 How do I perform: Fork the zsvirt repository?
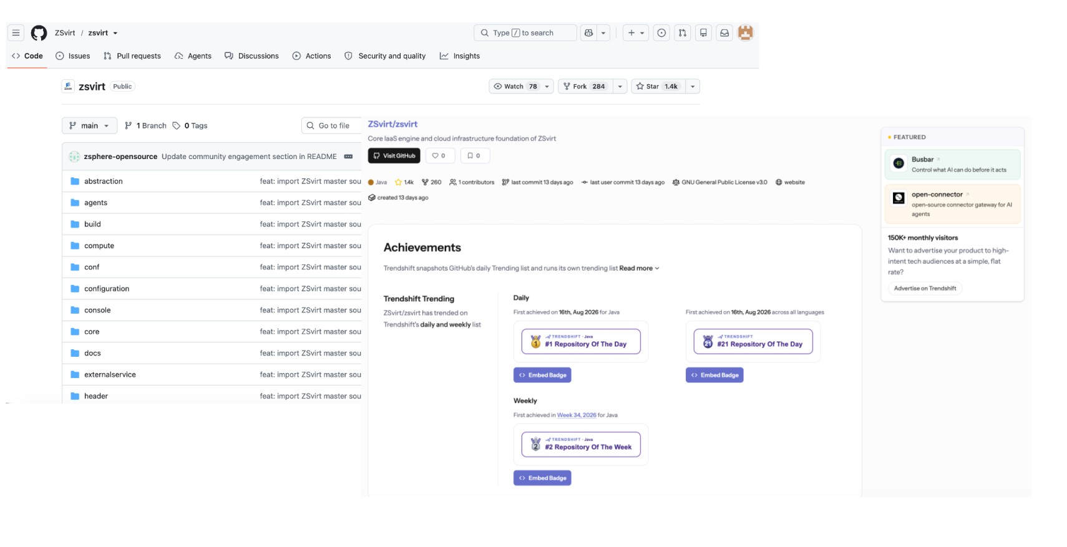coord(585,87)
